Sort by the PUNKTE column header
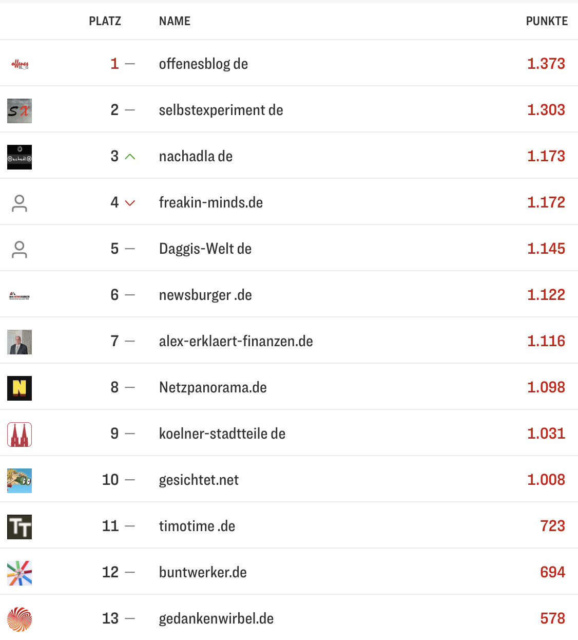Screen dimensions: 578x640 click(x=547, y=21)
